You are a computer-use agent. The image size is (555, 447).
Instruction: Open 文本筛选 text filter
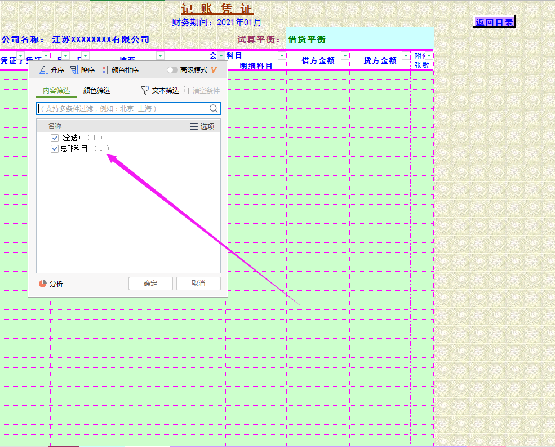[x=160, y=91]
